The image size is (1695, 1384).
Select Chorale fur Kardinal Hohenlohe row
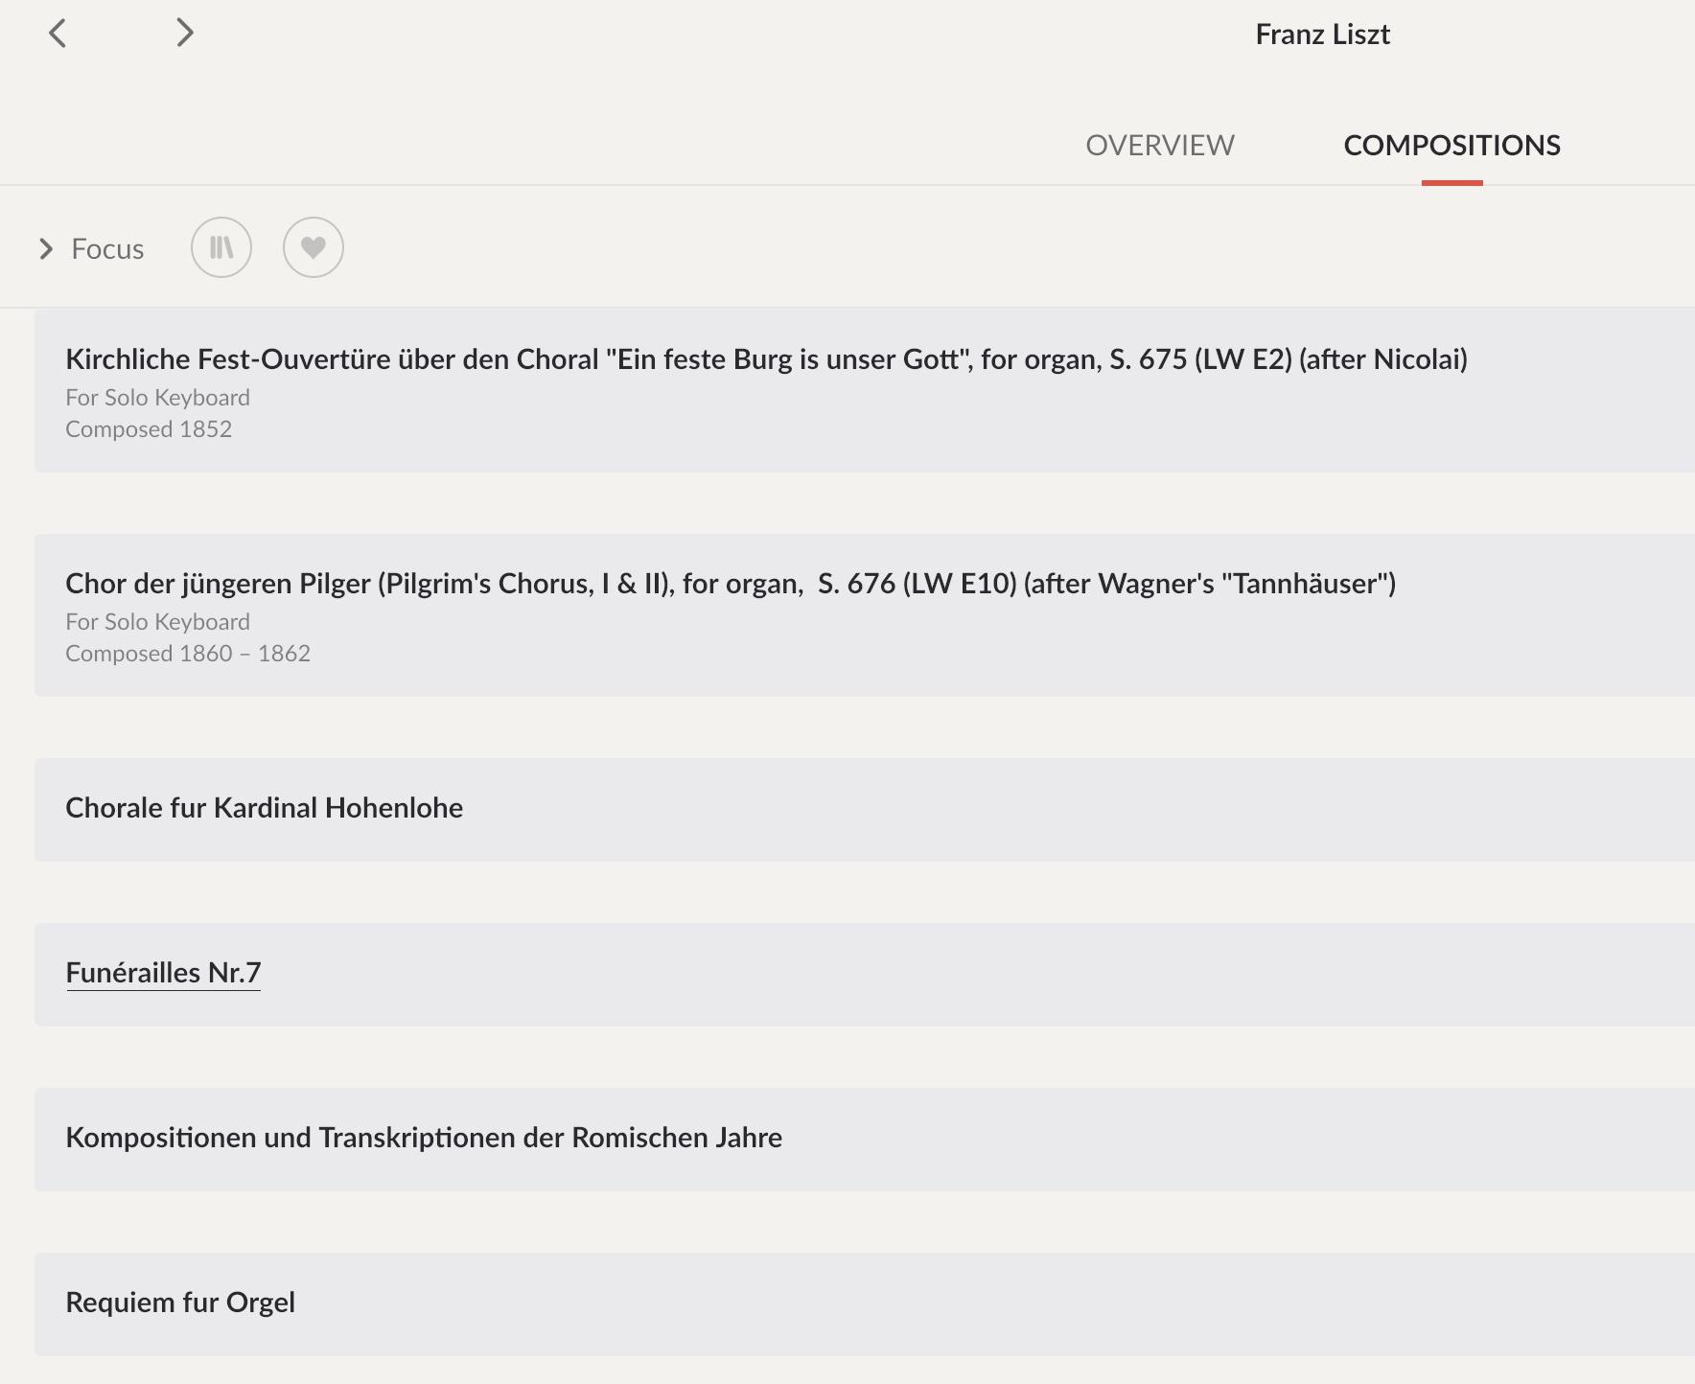click(x=865, y=810)
